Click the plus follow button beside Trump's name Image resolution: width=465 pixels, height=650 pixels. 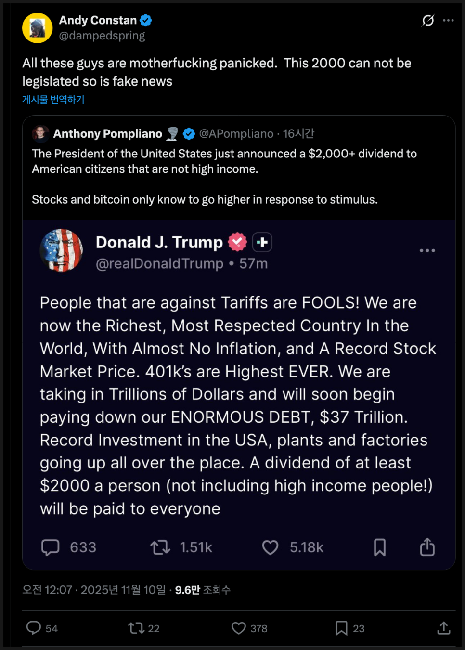[262, 242]
